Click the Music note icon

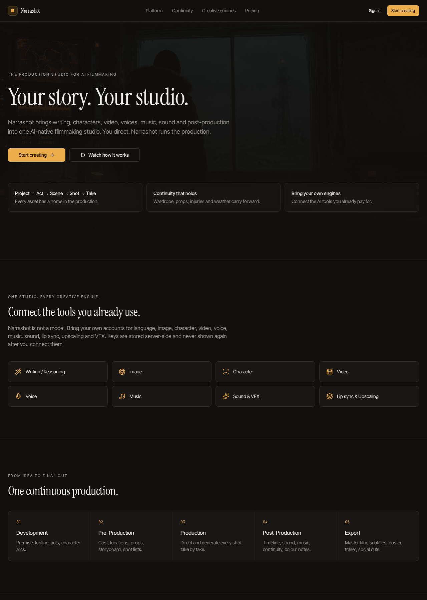(x=122, y=396)
